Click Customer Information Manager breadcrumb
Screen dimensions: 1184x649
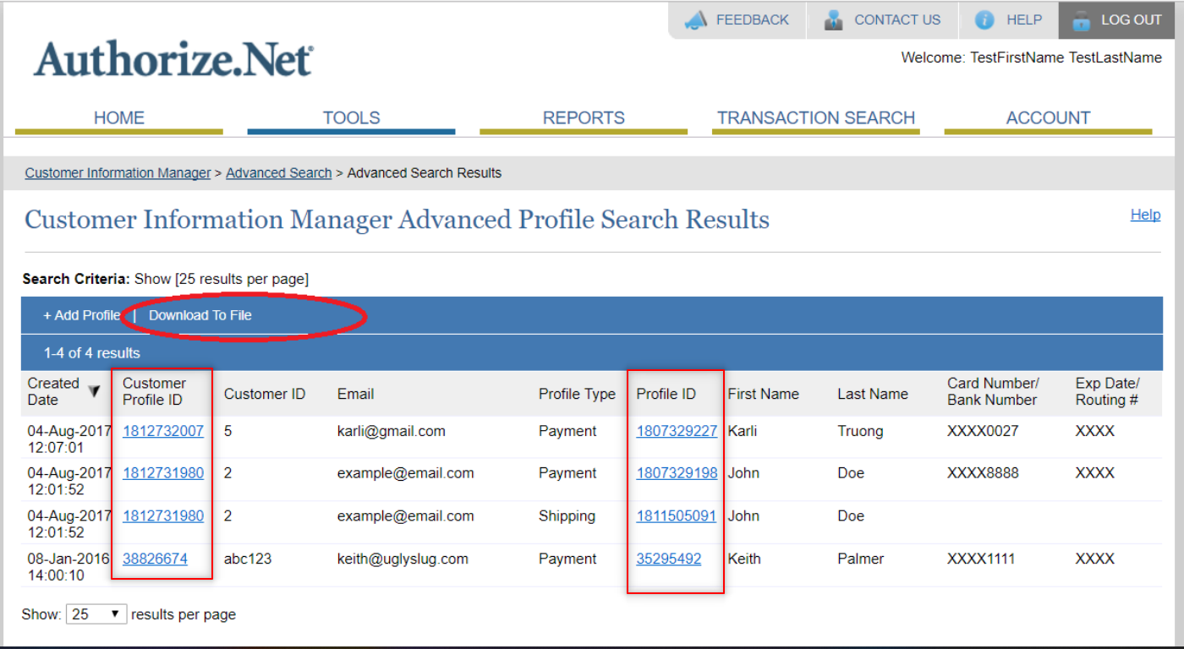pos(118,172)
